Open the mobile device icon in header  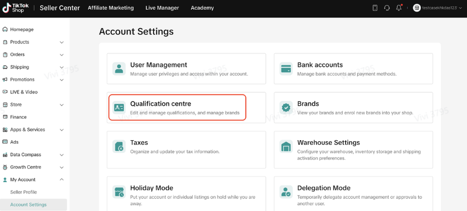point(375,8)
